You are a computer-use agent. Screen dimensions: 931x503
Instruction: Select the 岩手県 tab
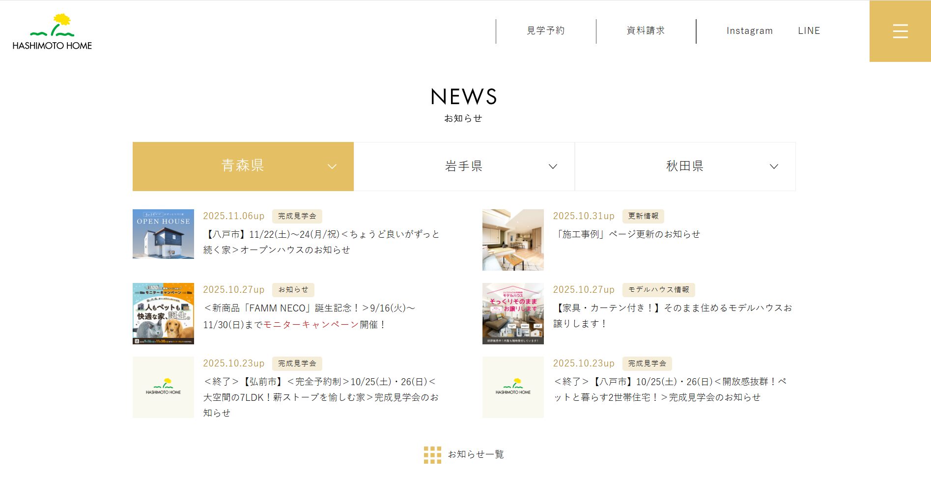tap(463, 167)
